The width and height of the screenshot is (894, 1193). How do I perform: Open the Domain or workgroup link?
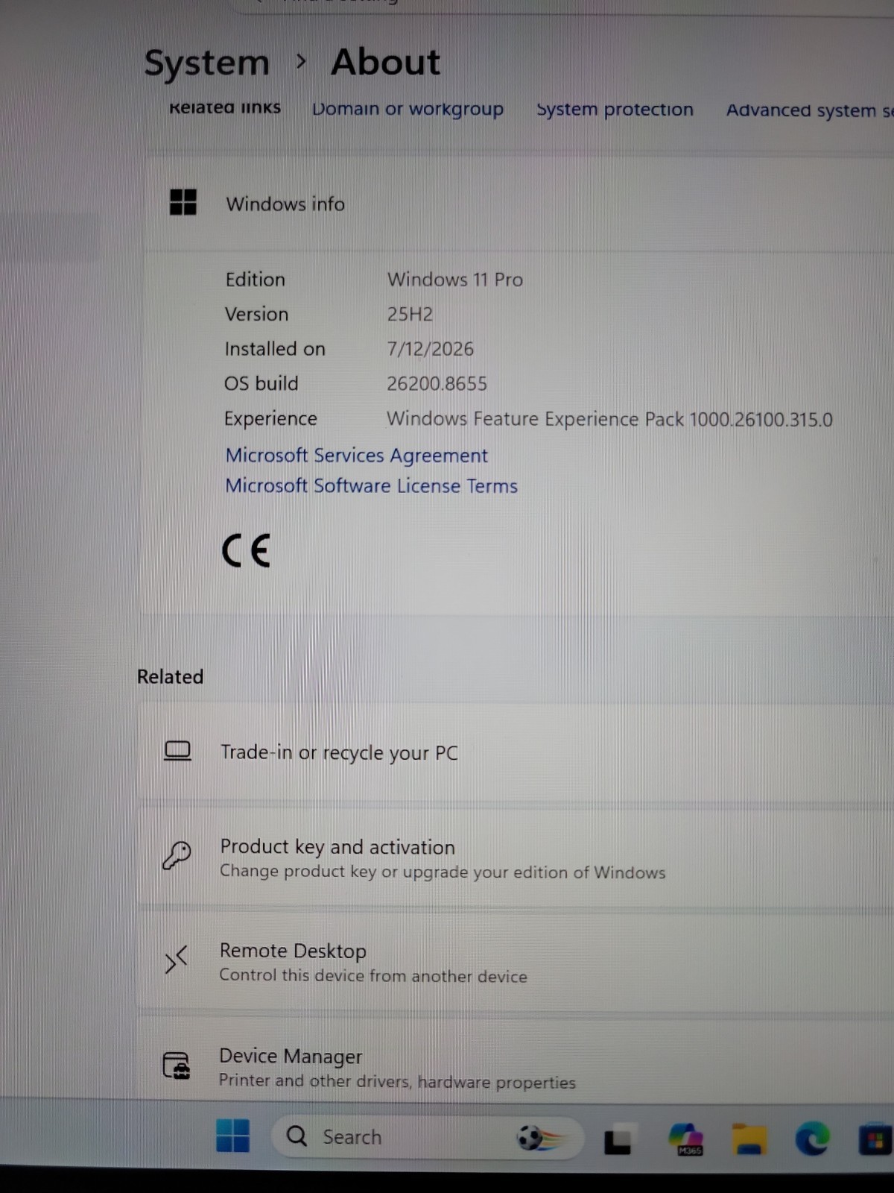pyautogui.click(x=408, y=109)
